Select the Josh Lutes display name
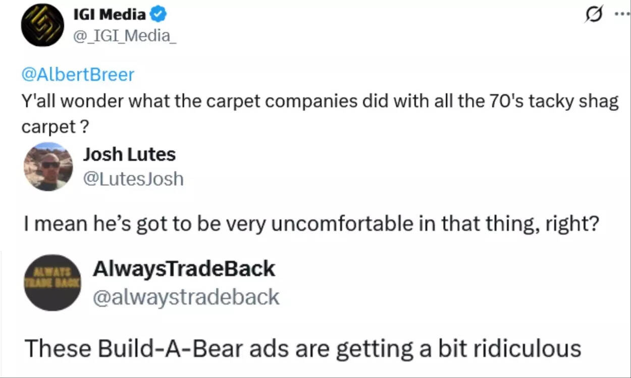The height and width of the screenshot is (378, 631). tap(129, 155)
